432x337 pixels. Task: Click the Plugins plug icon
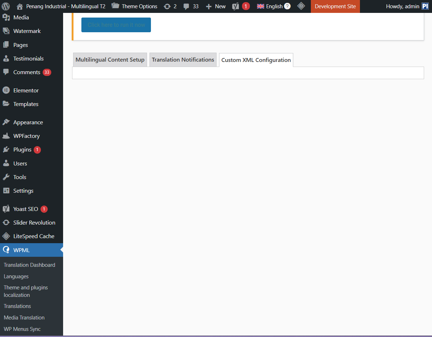(x=6, y=149)
